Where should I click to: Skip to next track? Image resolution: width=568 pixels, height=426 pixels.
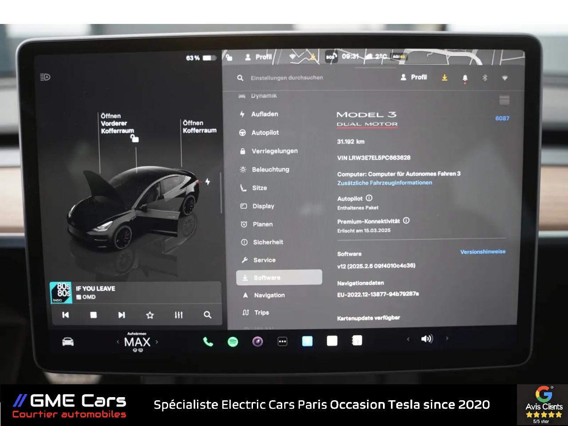[122, 315]
